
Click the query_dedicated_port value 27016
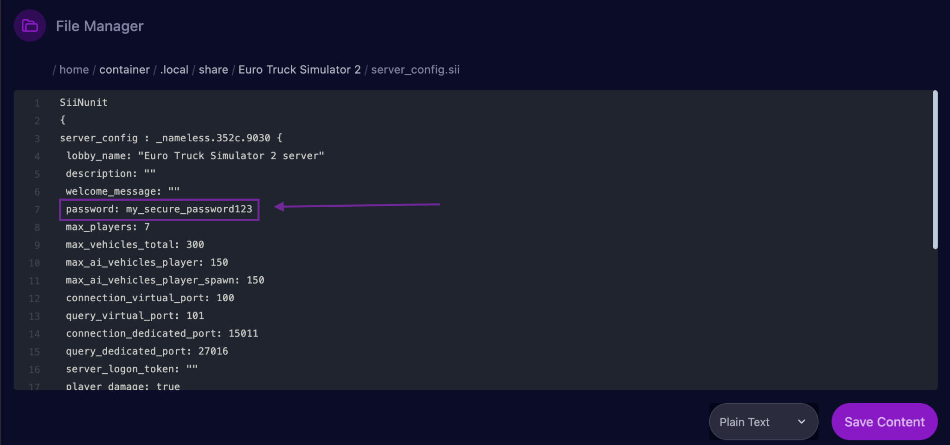pyautogui.click(x=213, y=351)
